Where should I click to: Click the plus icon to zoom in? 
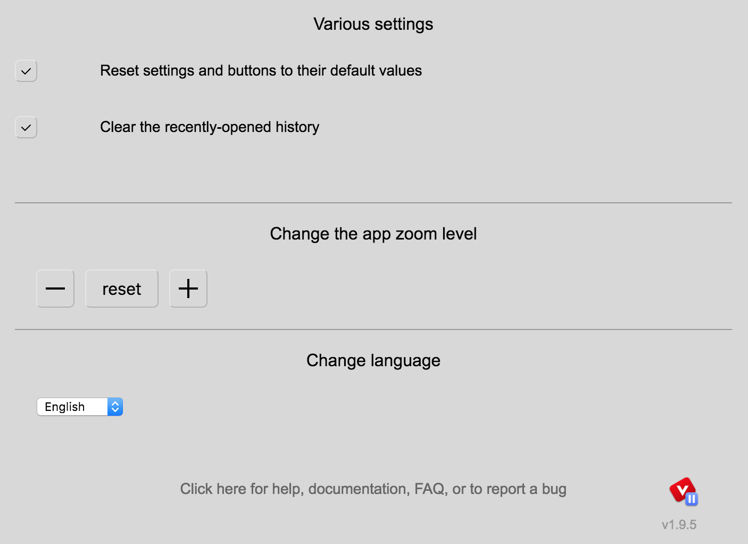point(188,289)
